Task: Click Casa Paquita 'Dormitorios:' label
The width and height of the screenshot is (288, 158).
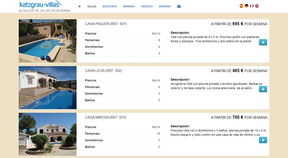Action: (x=94, y=47)
